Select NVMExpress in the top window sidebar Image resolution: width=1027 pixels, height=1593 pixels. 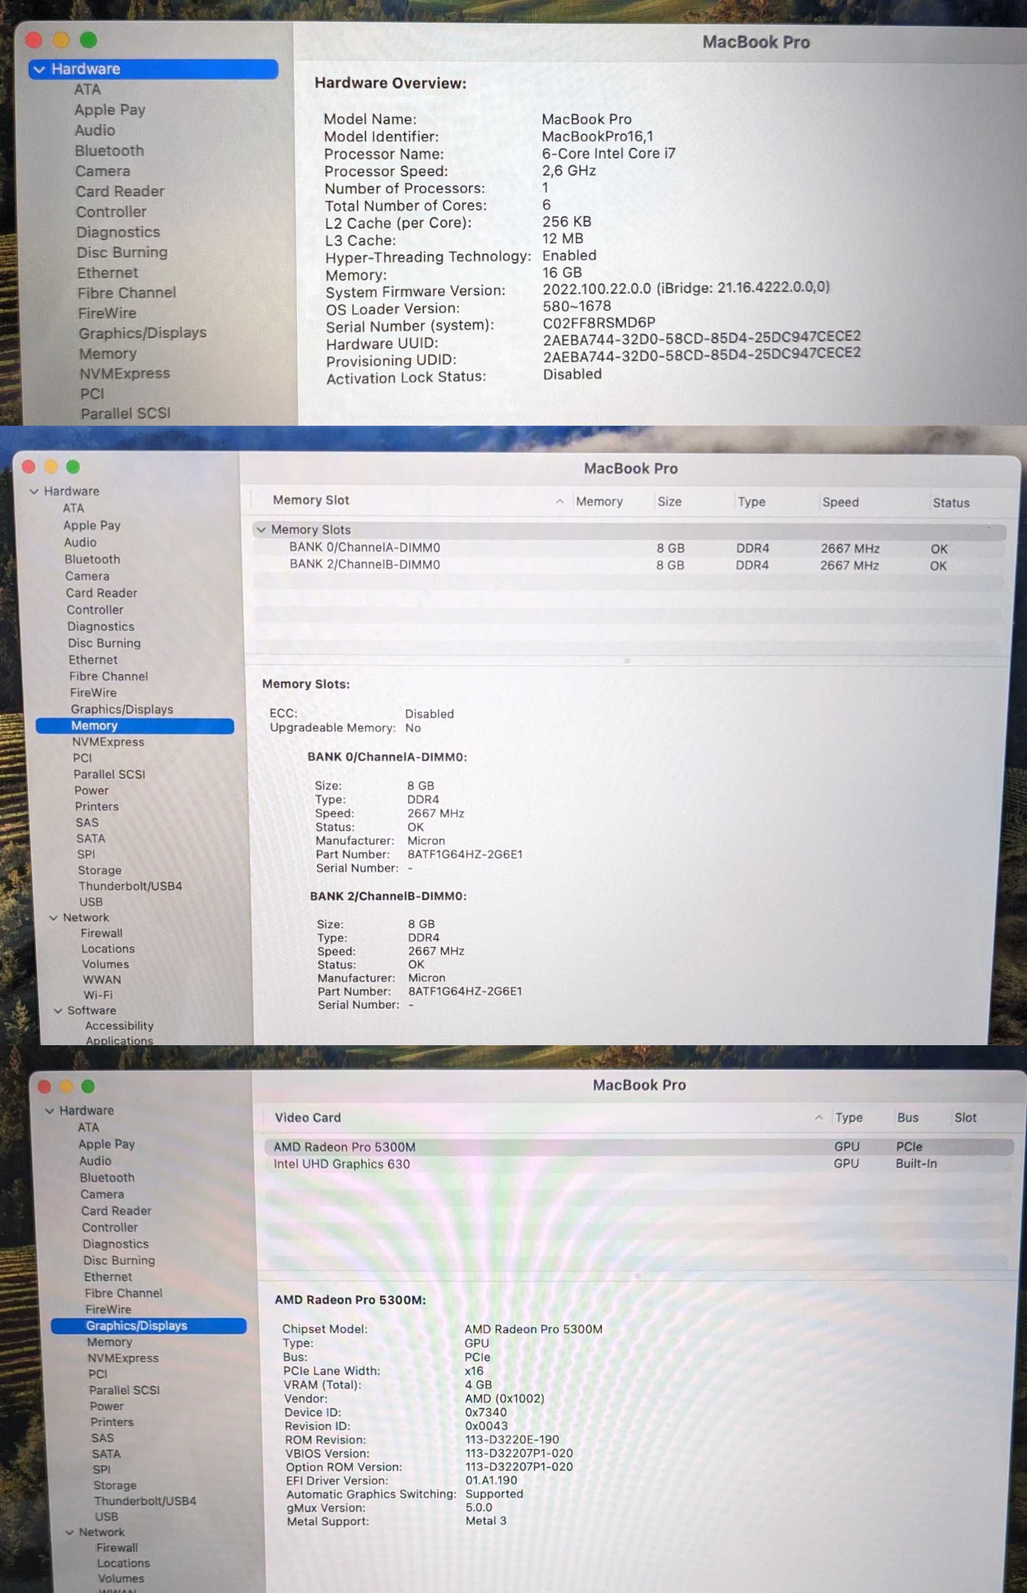pyautogui.click(x=125, y=373)
